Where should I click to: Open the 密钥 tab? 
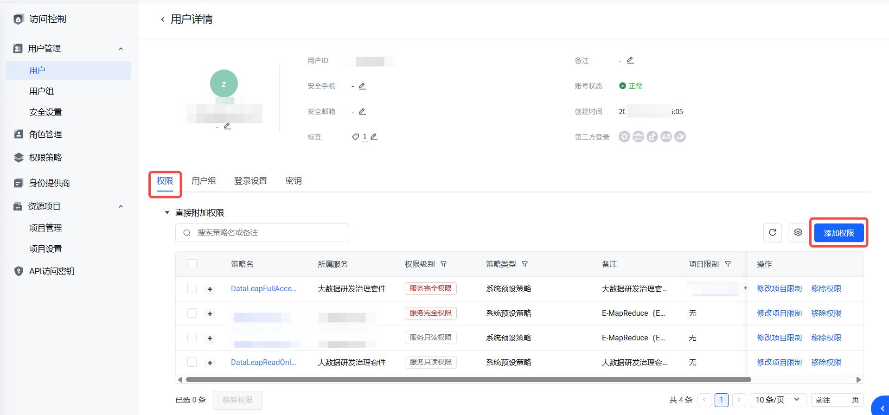tap(293, 181)
